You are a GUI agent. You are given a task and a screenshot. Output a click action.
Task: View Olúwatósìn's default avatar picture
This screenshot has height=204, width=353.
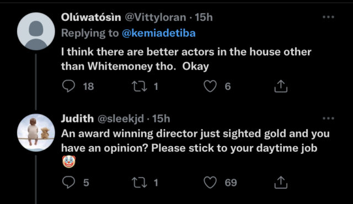(x=36, y=31)
